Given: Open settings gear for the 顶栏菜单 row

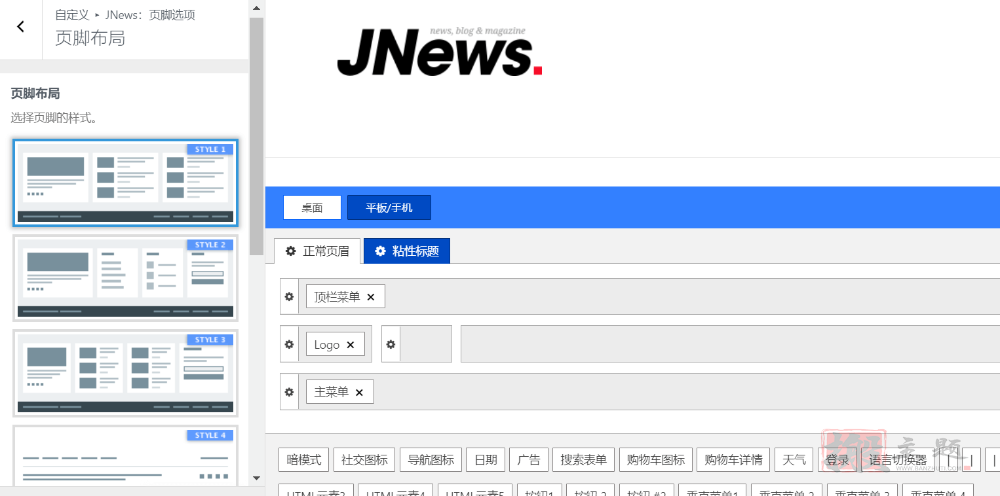Looking at the screenshot, I should pyautogui.click(x=289, y=296).
